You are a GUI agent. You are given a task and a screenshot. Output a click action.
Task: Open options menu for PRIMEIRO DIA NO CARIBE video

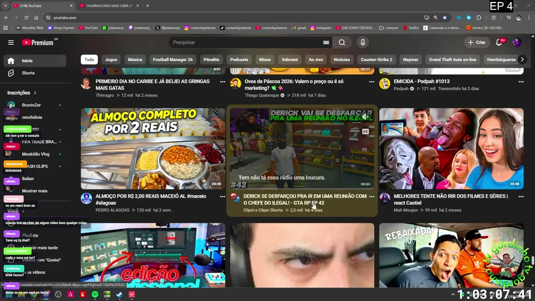point(222,82)
